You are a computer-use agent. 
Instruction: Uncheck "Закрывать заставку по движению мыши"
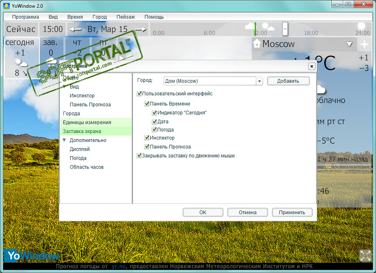click(x=139, y=156)
